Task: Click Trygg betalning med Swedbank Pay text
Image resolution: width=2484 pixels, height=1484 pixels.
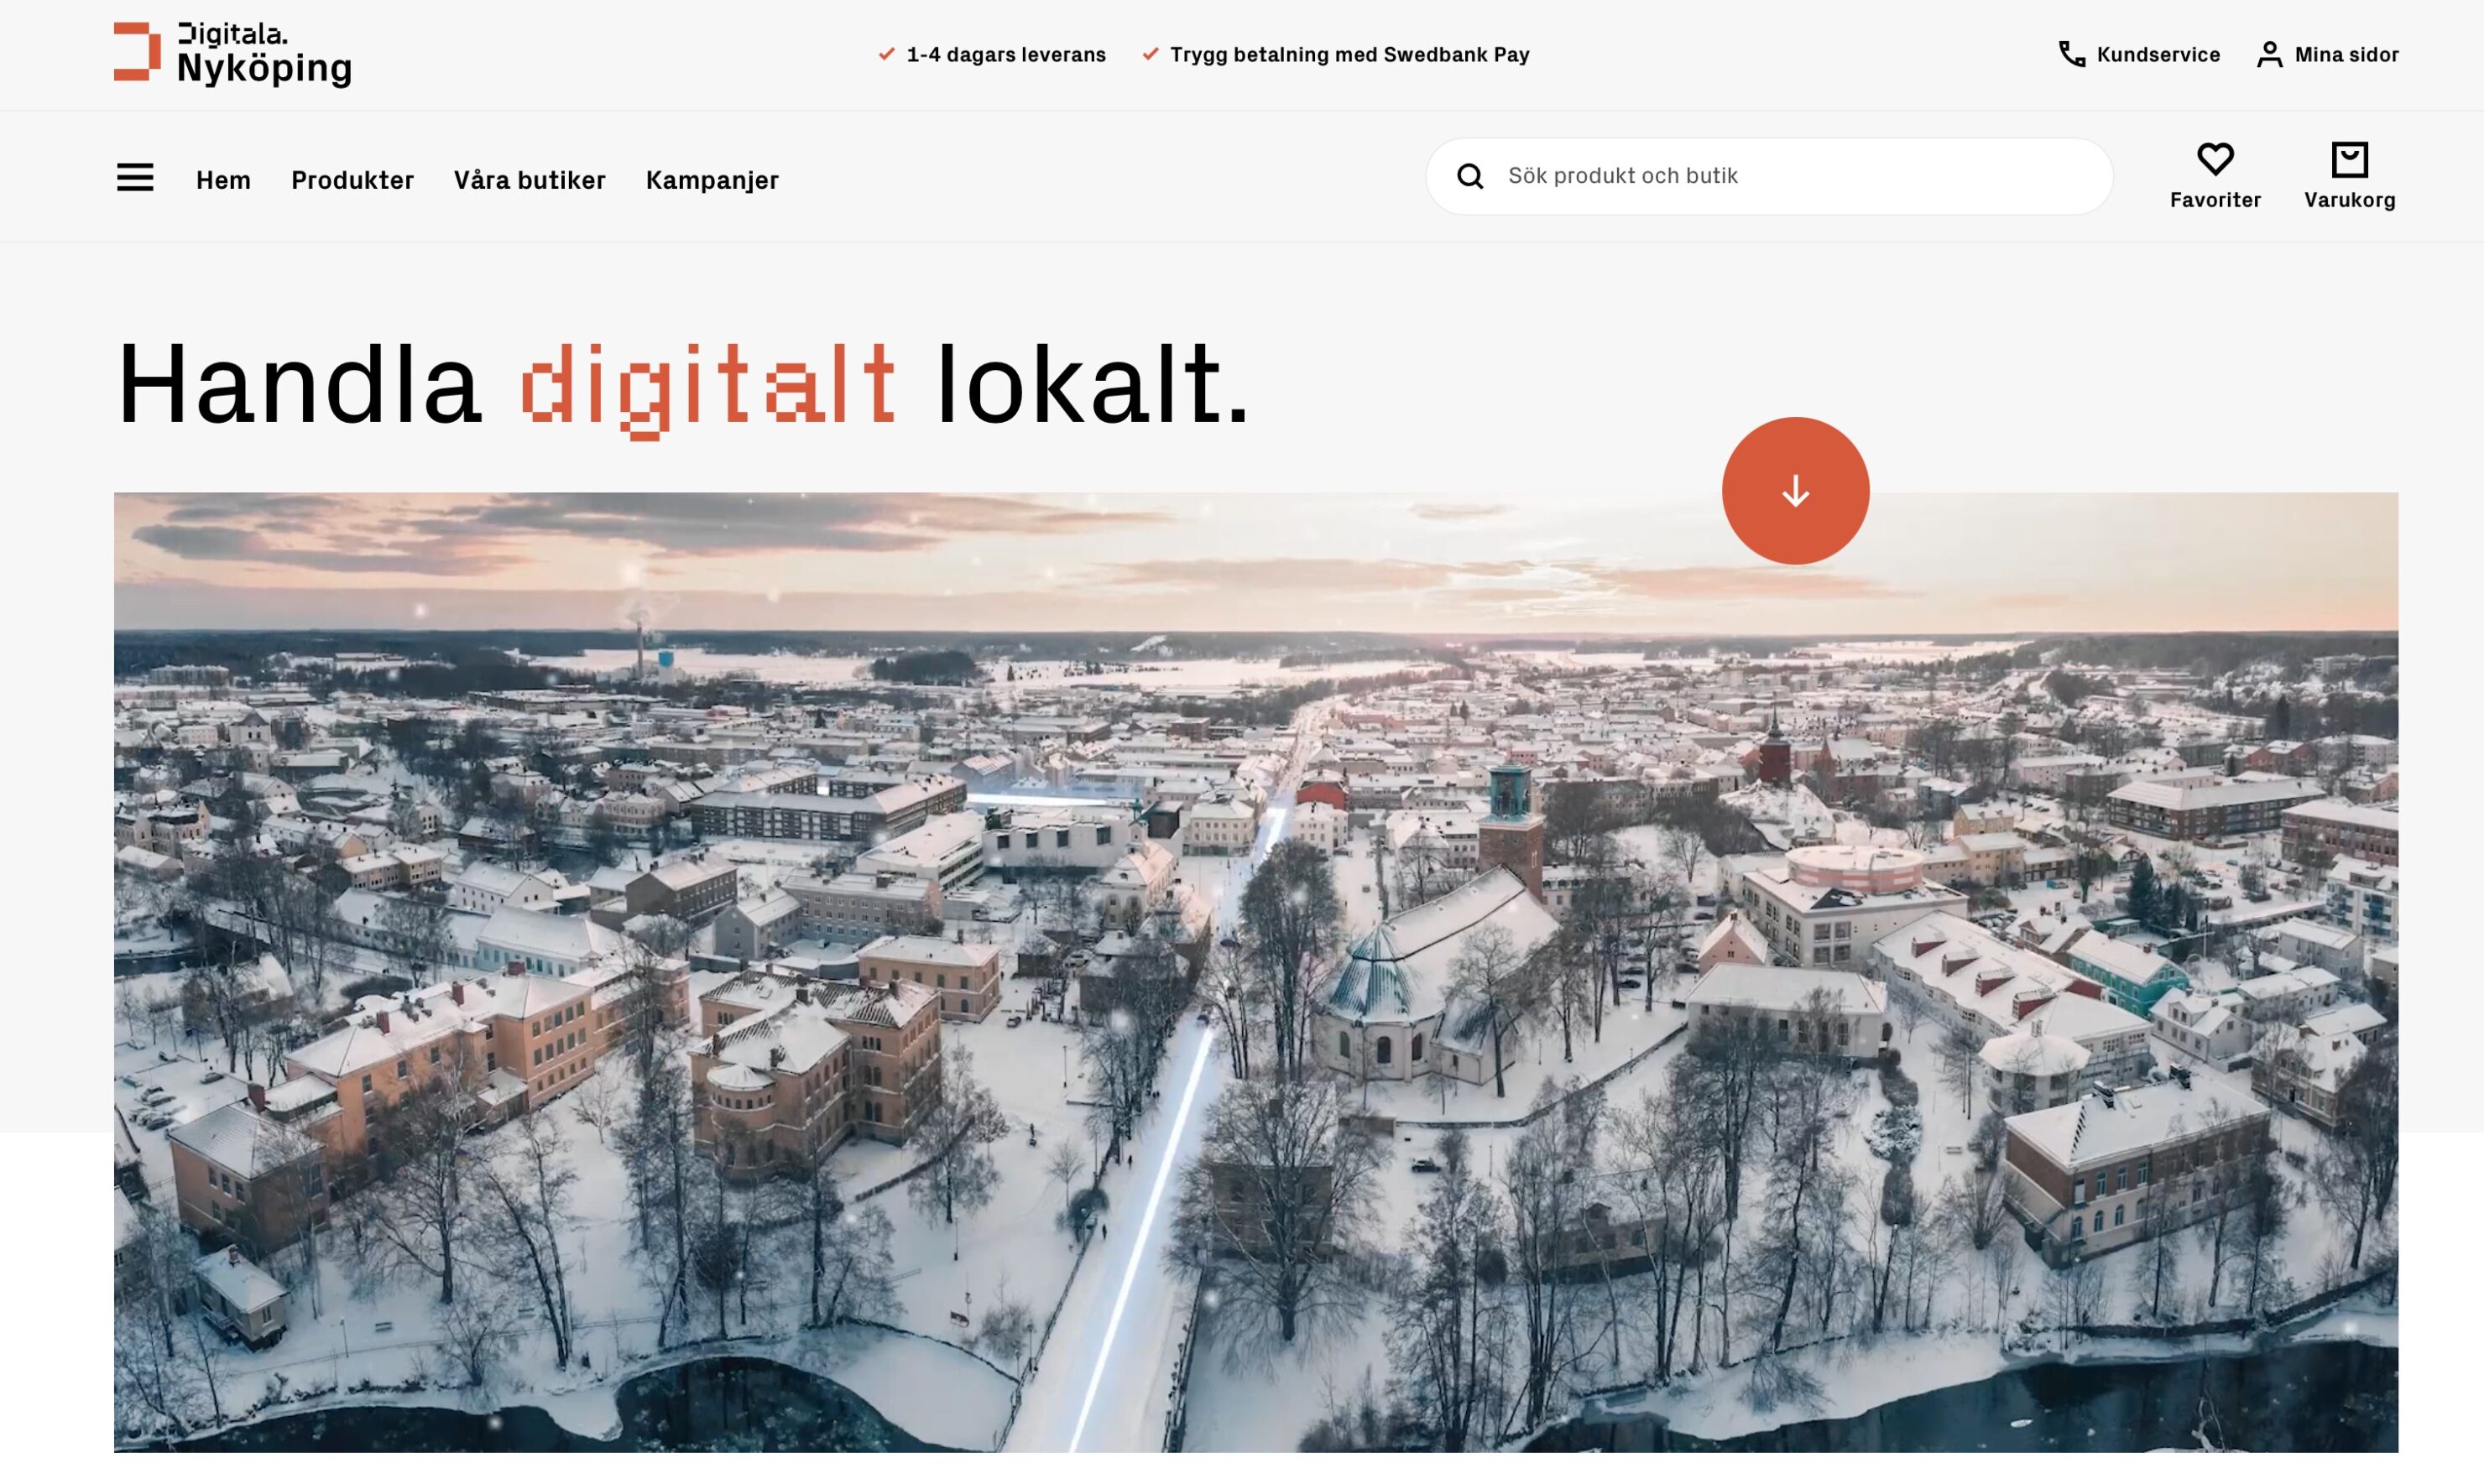Action: (x=1349, y=55)
